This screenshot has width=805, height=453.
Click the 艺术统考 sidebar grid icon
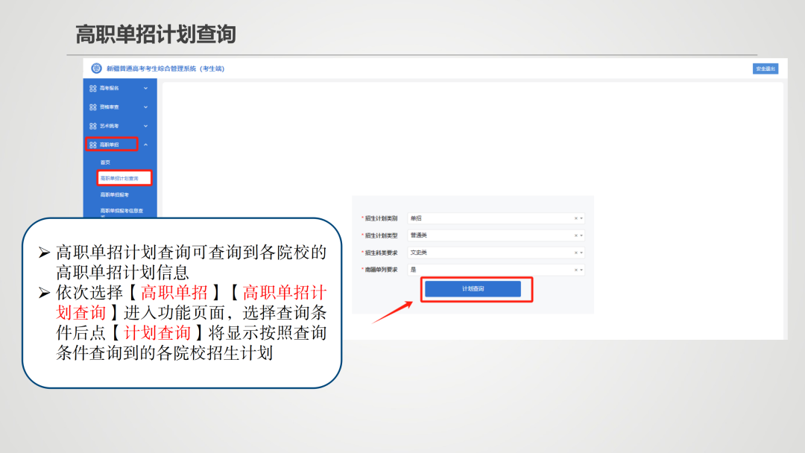point(92,126)
